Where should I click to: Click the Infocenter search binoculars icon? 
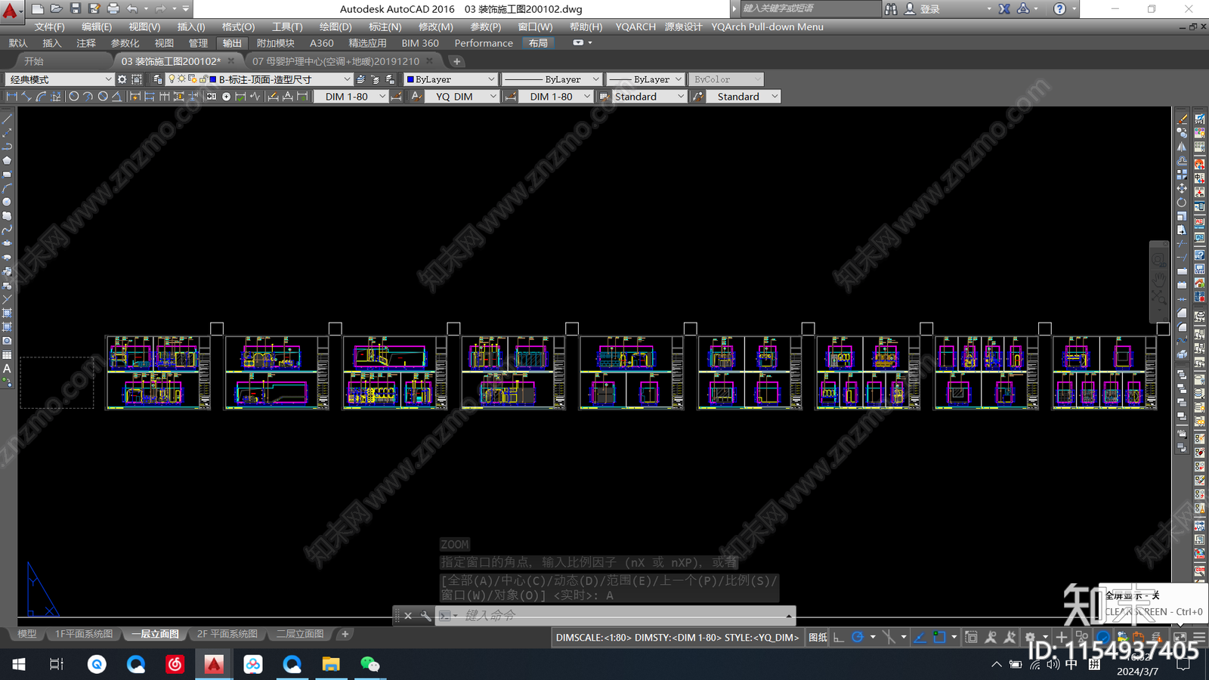click(x=891, y=9)
